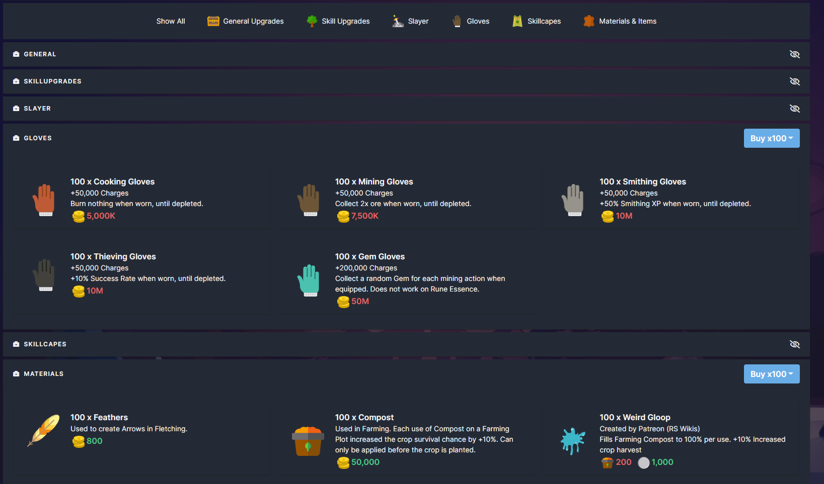The image size is (824, 484).
Task: Select the Show All filter
Action: pyautogui.click(x=171, y=21)
